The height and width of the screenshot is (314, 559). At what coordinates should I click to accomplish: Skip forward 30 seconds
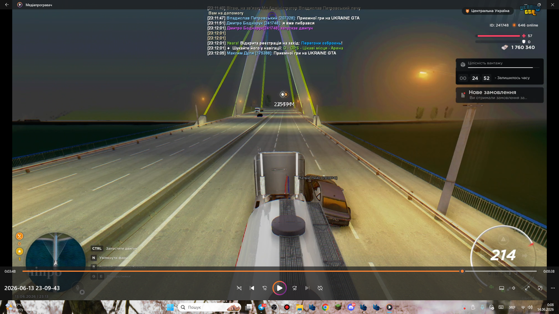[x=294, y=288]
